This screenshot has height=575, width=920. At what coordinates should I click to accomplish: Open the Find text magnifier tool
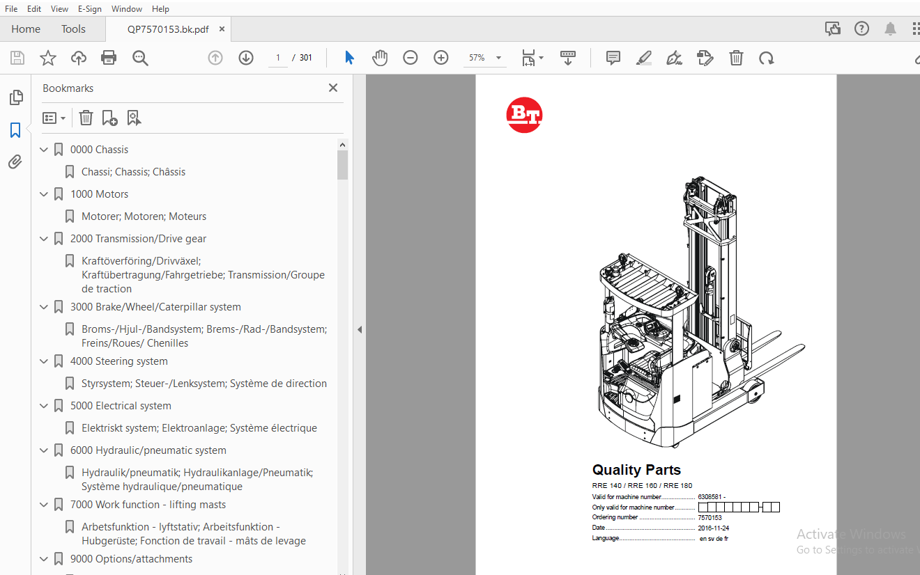click(x=140, y=58)
